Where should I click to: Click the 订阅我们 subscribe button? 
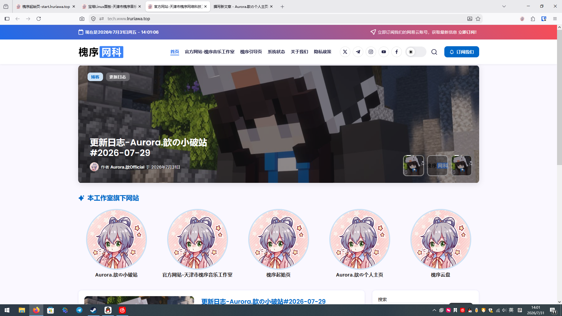click(462, 52)
